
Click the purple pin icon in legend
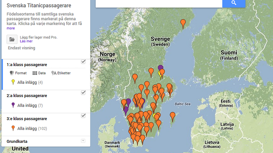click(13, 106)
